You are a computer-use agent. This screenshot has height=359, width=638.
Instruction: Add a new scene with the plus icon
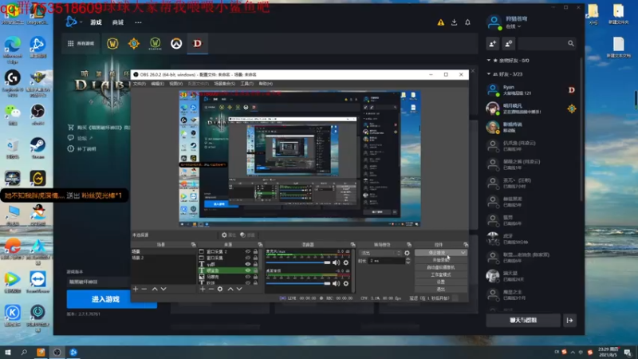[136, 289]
